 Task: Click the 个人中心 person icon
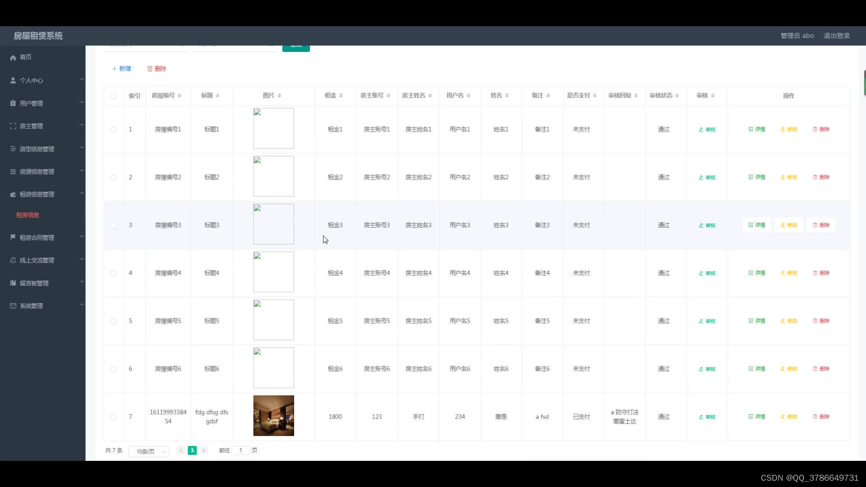pyautogui.click(x=13, y=80)
